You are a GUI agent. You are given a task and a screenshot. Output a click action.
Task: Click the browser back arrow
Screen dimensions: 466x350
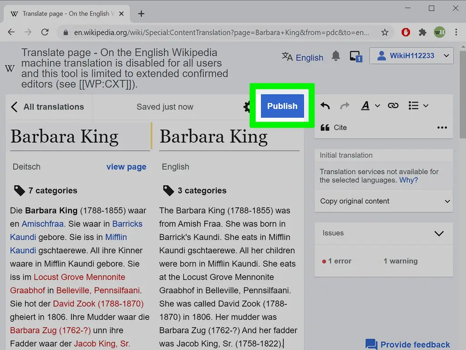(11, 32)
